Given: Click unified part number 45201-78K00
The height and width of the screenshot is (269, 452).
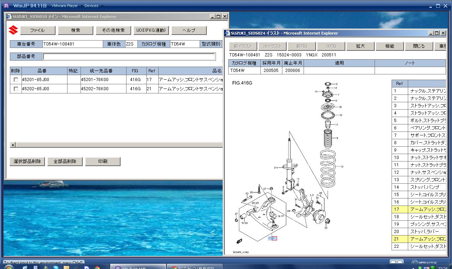Looking at the screenshot, I should tap(95, 80).
